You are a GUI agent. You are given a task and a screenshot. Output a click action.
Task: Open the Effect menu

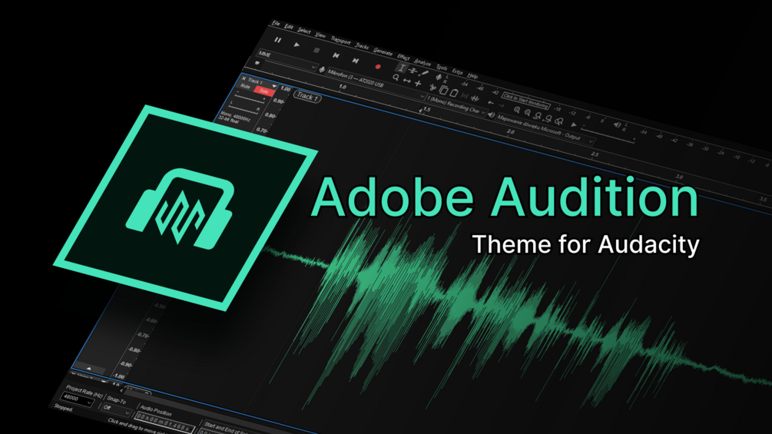(x=403, y=57)
